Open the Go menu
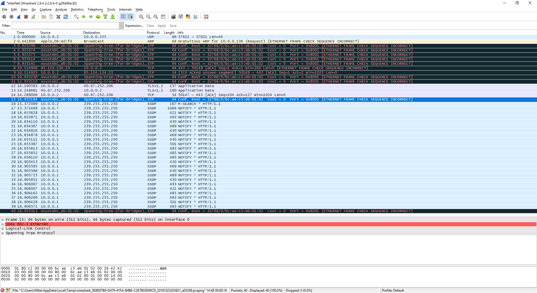The height and width of the screenshot is (293, 537). point(34,9)
